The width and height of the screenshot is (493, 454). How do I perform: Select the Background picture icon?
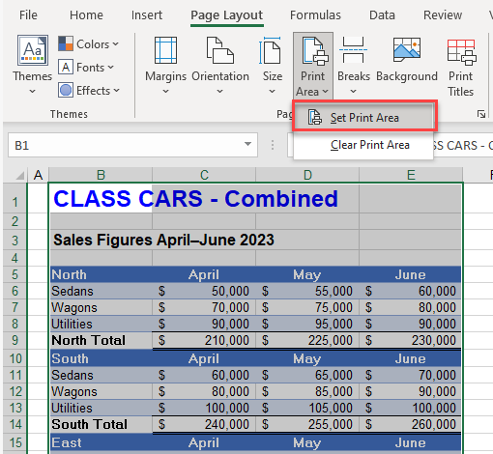(407, 49)
